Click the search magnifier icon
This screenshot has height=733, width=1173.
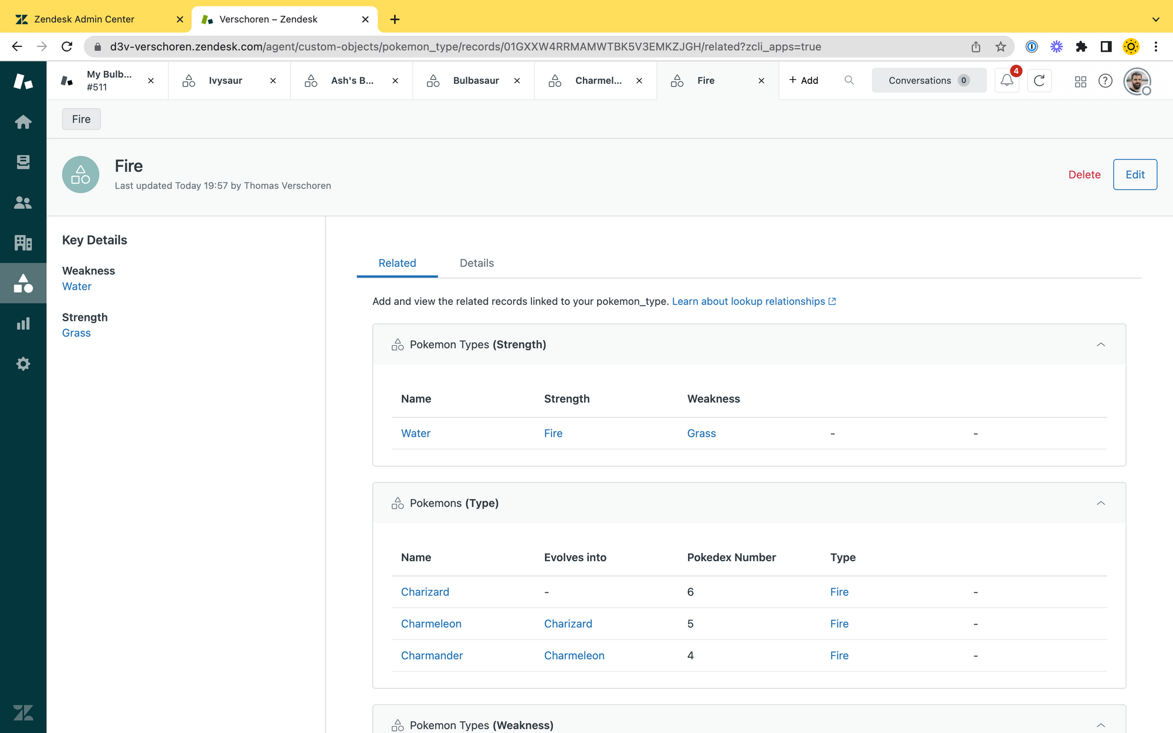pos(849,80)
